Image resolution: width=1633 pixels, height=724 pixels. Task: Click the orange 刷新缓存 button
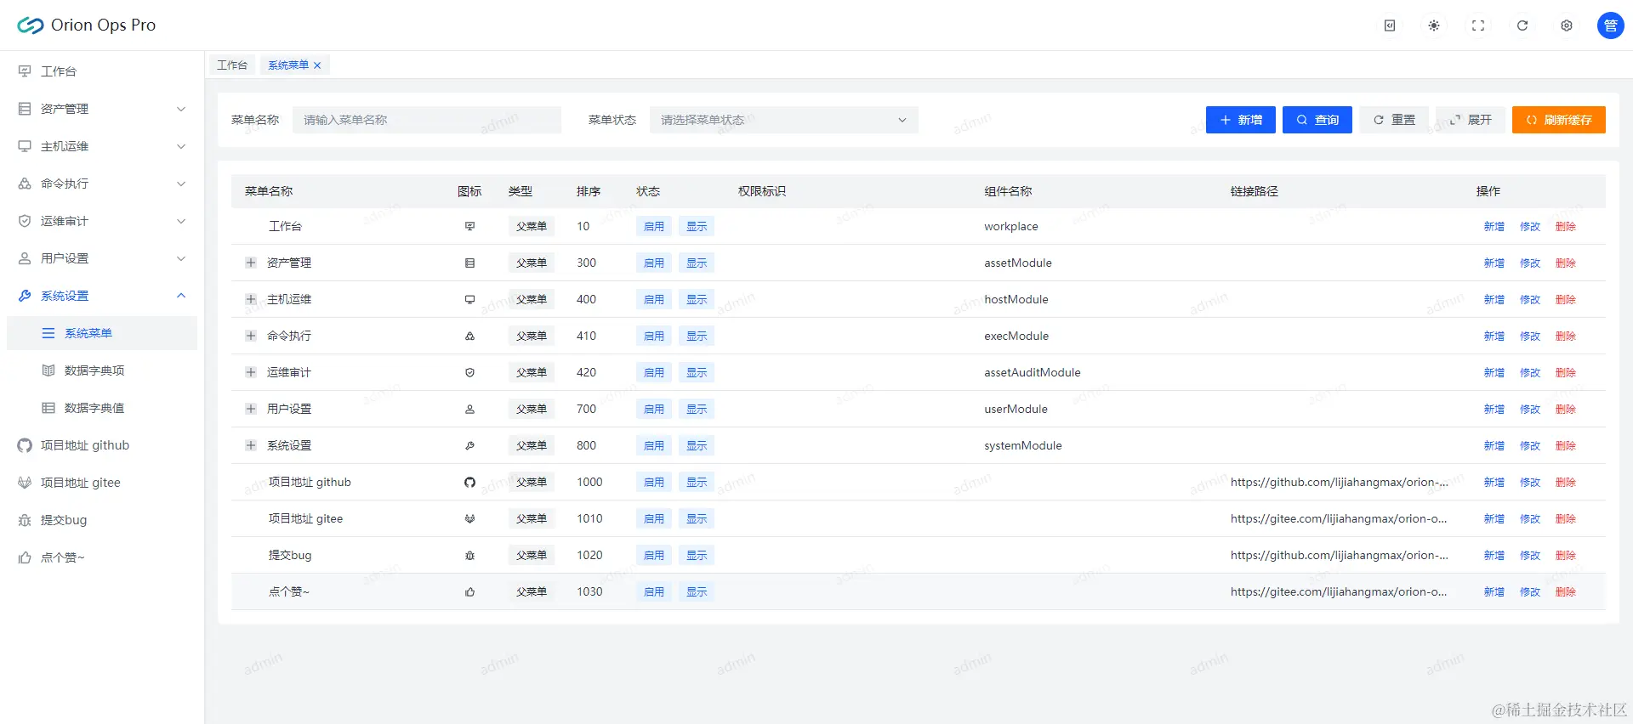pyautogui.click(x=1559, y=120)
